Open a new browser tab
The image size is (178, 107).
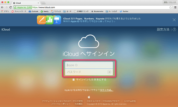point(43,3)
